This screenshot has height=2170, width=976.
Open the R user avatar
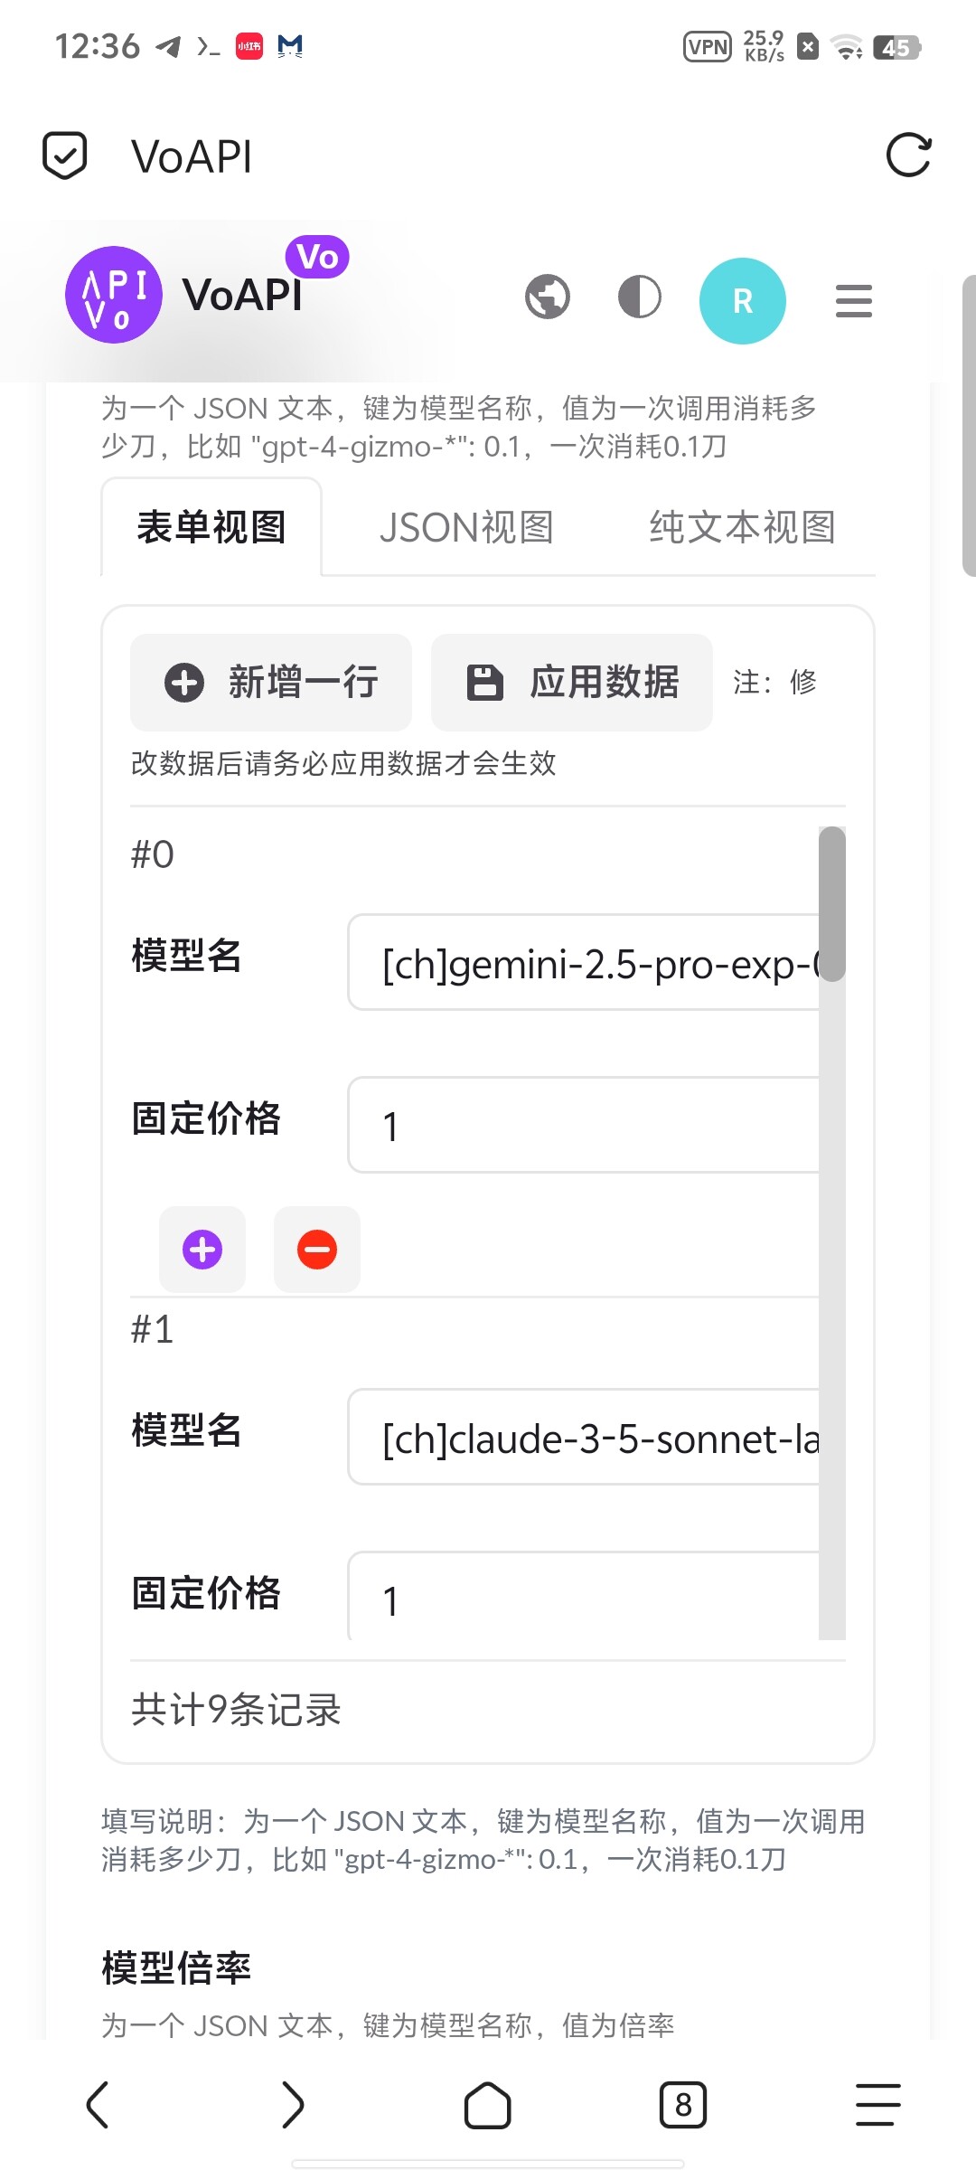click(743, 301)
